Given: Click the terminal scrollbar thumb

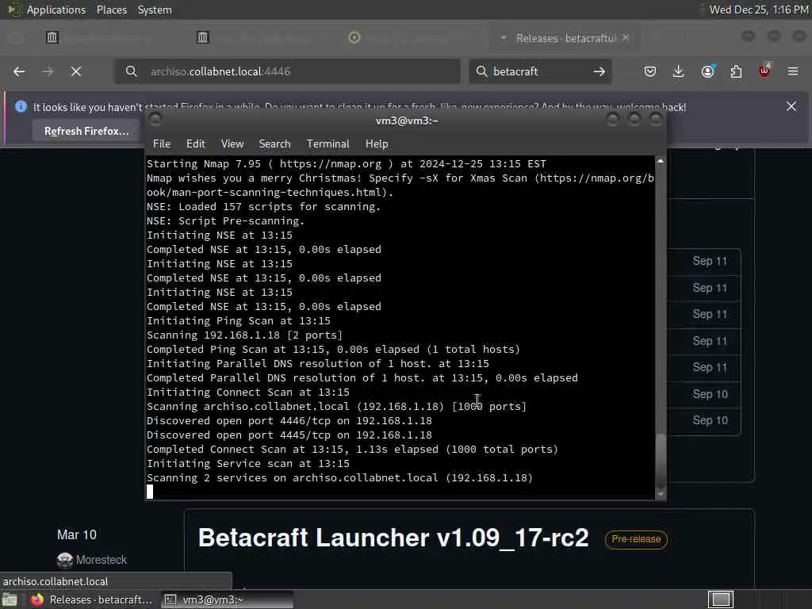Looking at the screenshot, I should 661,461.
